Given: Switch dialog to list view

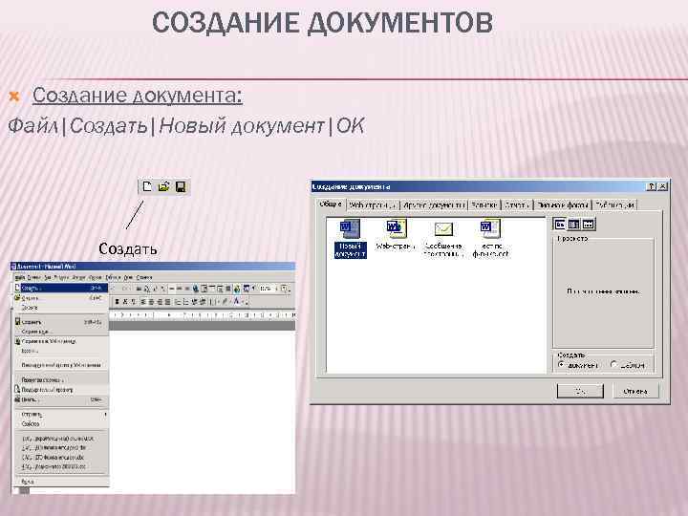Looking at the screenshot, I should 574,225.
